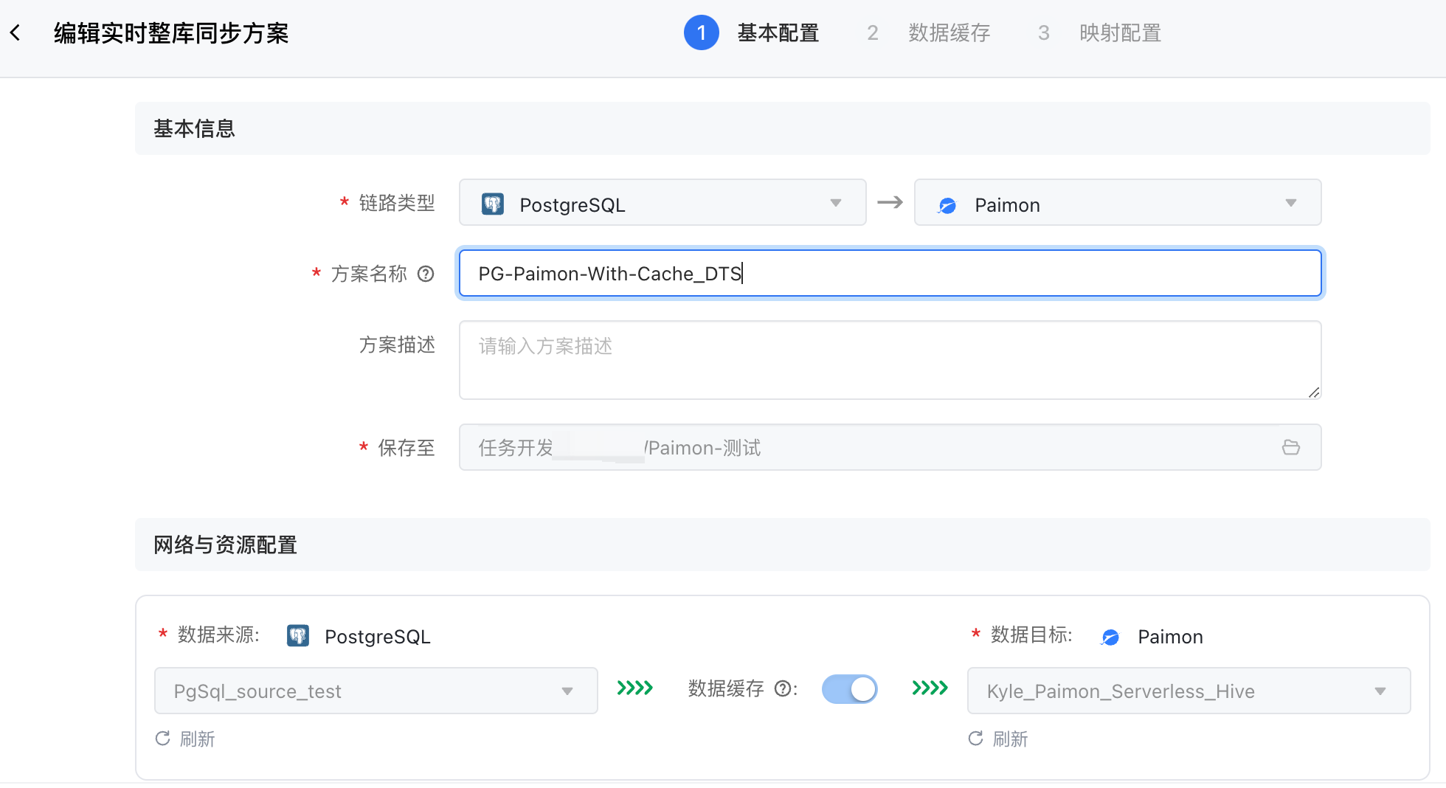The image size is (1446, 788).
Task: Click Paimon logo icon in 链路类型
Action: (947, 205)
